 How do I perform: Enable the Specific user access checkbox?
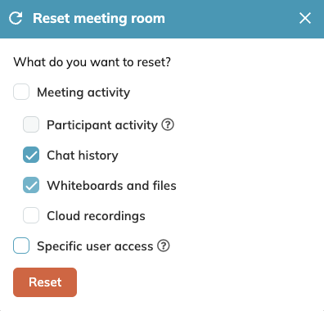pos(21,246)
